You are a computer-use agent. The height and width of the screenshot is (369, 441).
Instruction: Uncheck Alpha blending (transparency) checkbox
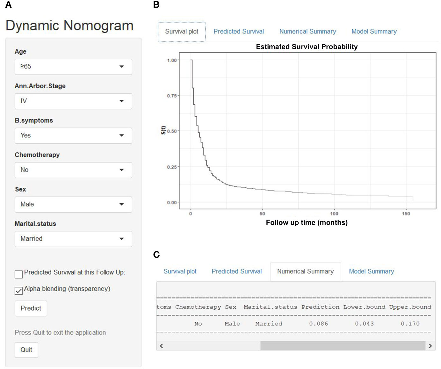[x=18, y=291]
